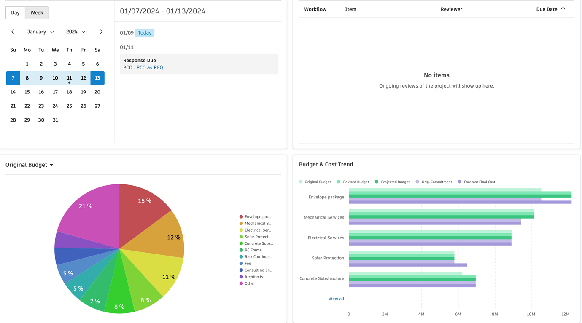Click the Solar Protection bar label
This screenshot has width=582, height=323.
(328, 258)
